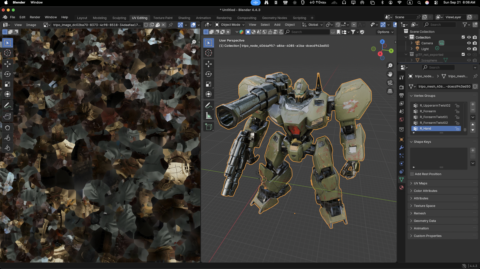The width and height of the screenshot is (480, 269).
Task: Uncheck the Collection exclude checkbox
Action: click(463, 37)
